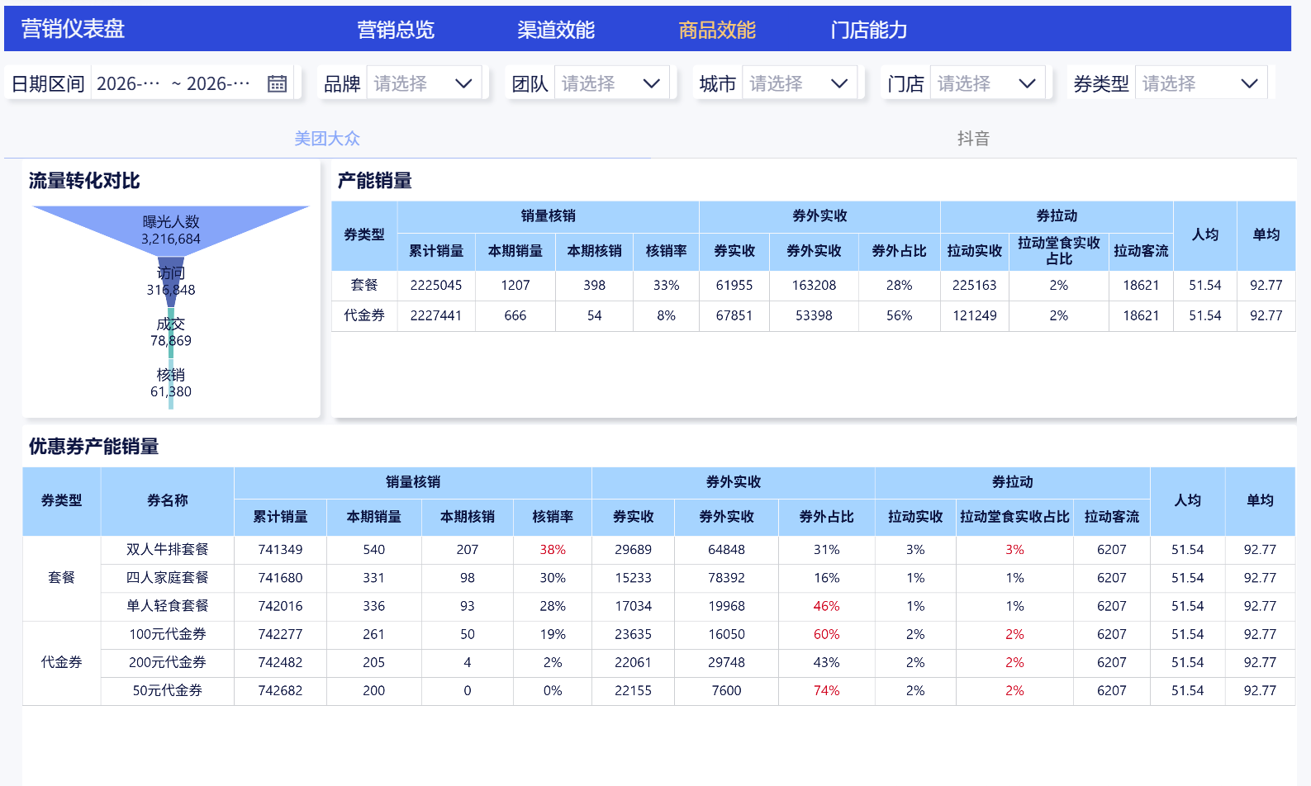This screenshot has width=1311, height=786.
Task: Select the 访问 funnel stage
Action: click(171, 281)
